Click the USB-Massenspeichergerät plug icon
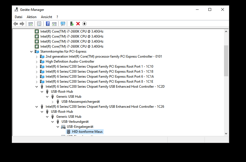 pyautogui.click(x=58, y=102)
